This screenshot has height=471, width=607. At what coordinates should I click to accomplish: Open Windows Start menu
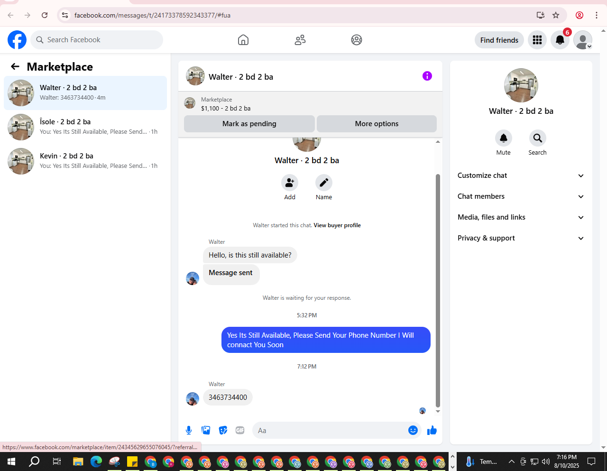11,462
